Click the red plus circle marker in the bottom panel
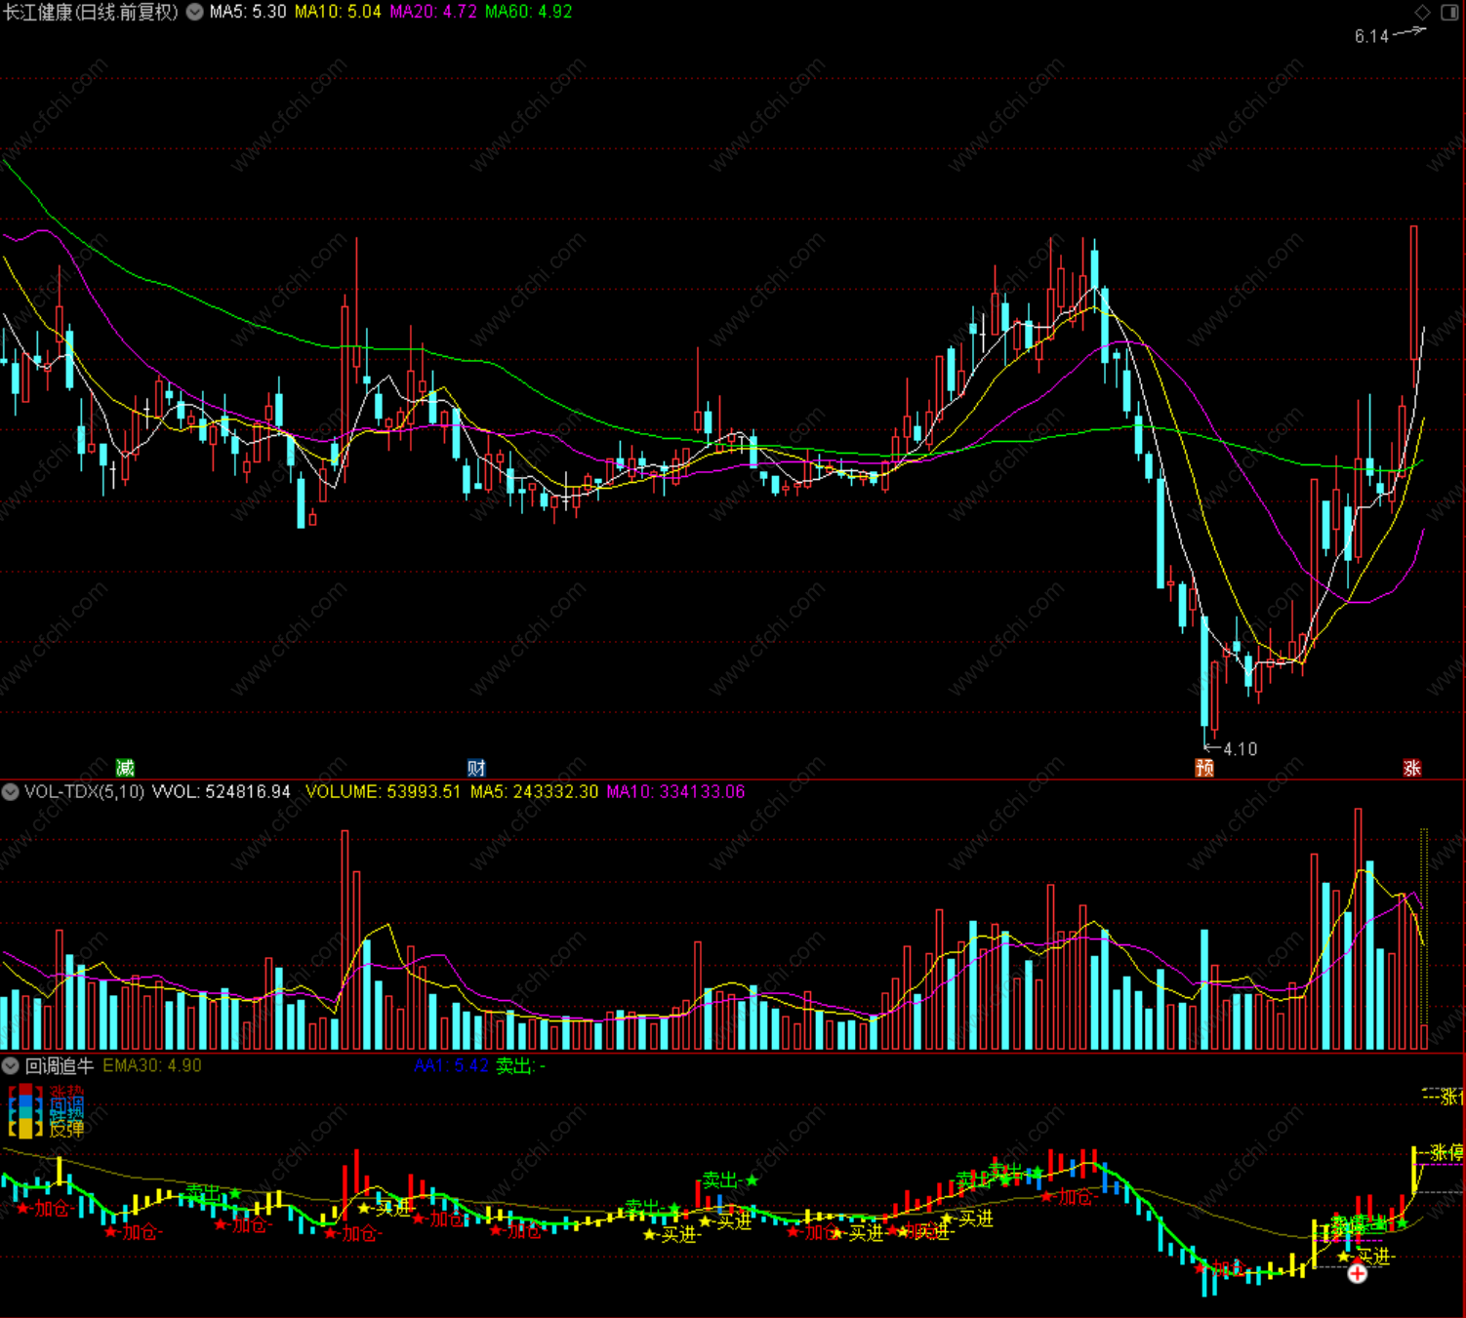1466x1318 pixels. (1357, 1272)
